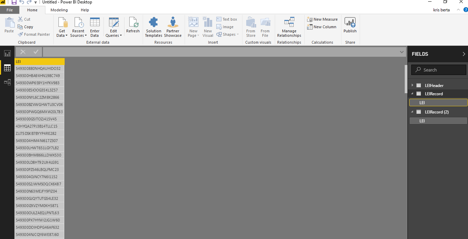The height and width of the screenshot is (239, 468).
Task: Open the help question mark icon
Action: pos(465,10)
